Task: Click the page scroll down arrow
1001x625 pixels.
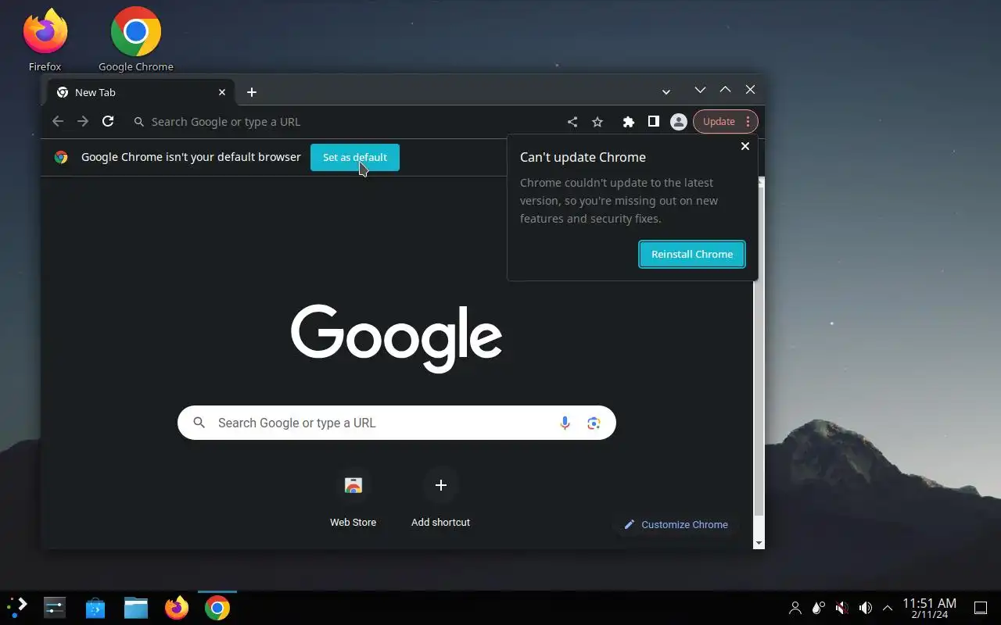Action: (x=759, y=543)
